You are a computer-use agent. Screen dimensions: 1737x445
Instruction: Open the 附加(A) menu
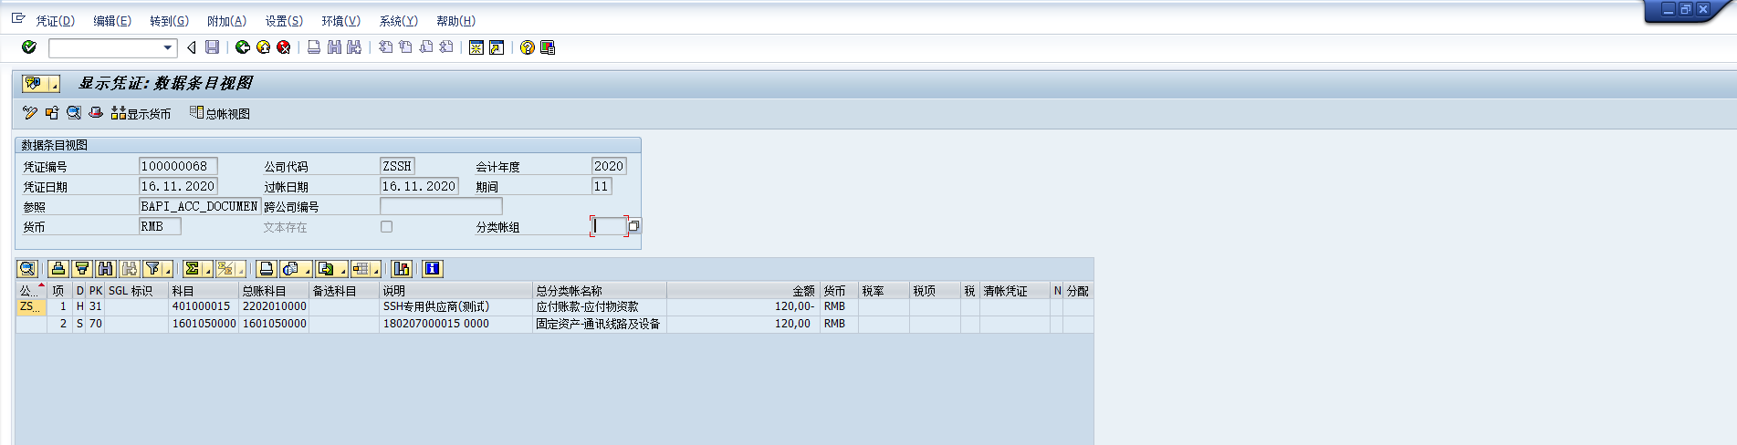click(226, 21)
